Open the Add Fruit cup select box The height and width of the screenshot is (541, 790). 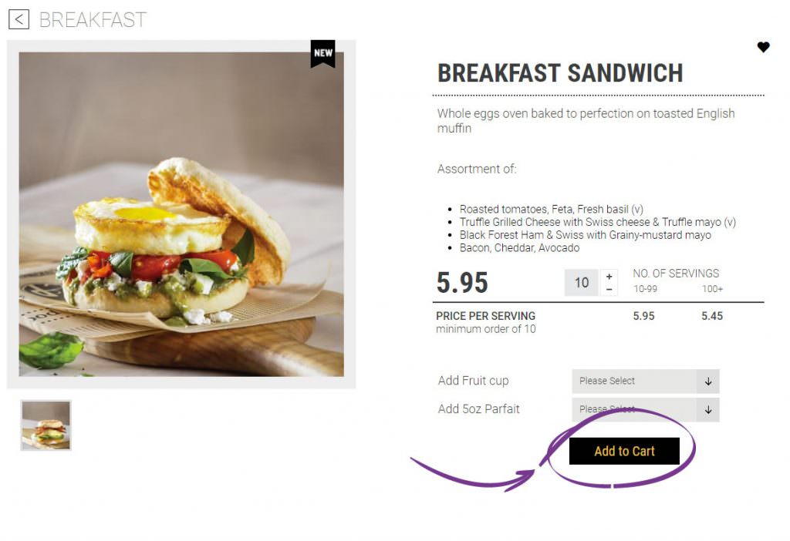click(x=646, y=381)
